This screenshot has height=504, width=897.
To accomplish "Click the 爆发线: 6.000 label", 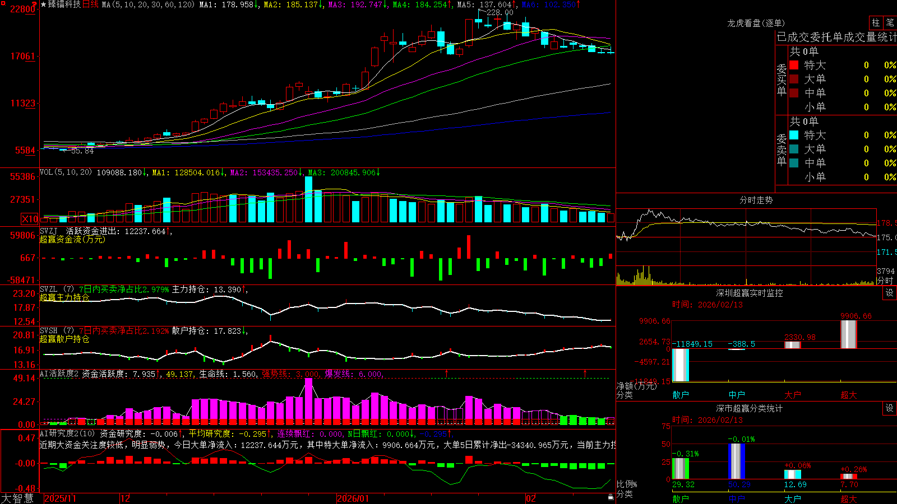I will (x=354, y=374).
